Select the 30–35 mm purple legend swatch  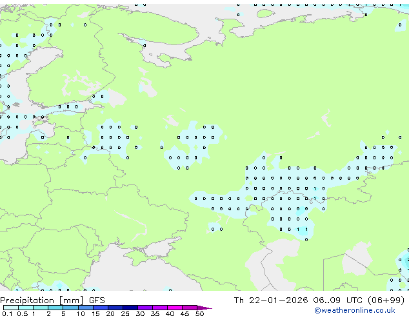pyautogui.click(x=145, y=308)
